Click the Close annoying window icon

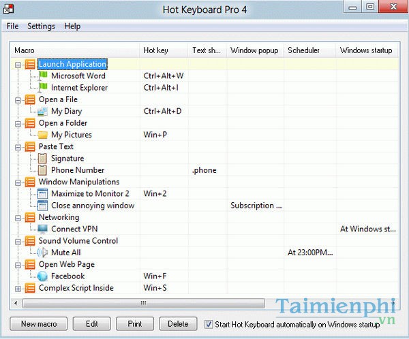click(x=42, y=206)
